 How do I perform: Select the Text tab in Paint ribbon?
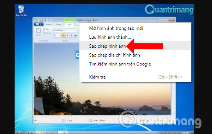[69, 25]
